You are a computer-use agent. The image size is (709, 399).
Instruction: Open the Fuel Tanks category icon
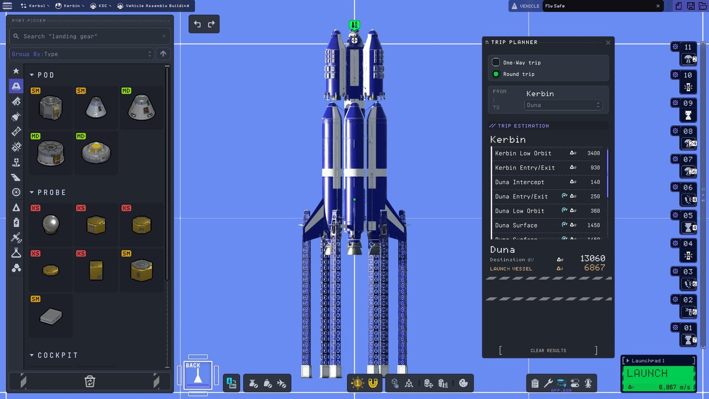[16, 101]
